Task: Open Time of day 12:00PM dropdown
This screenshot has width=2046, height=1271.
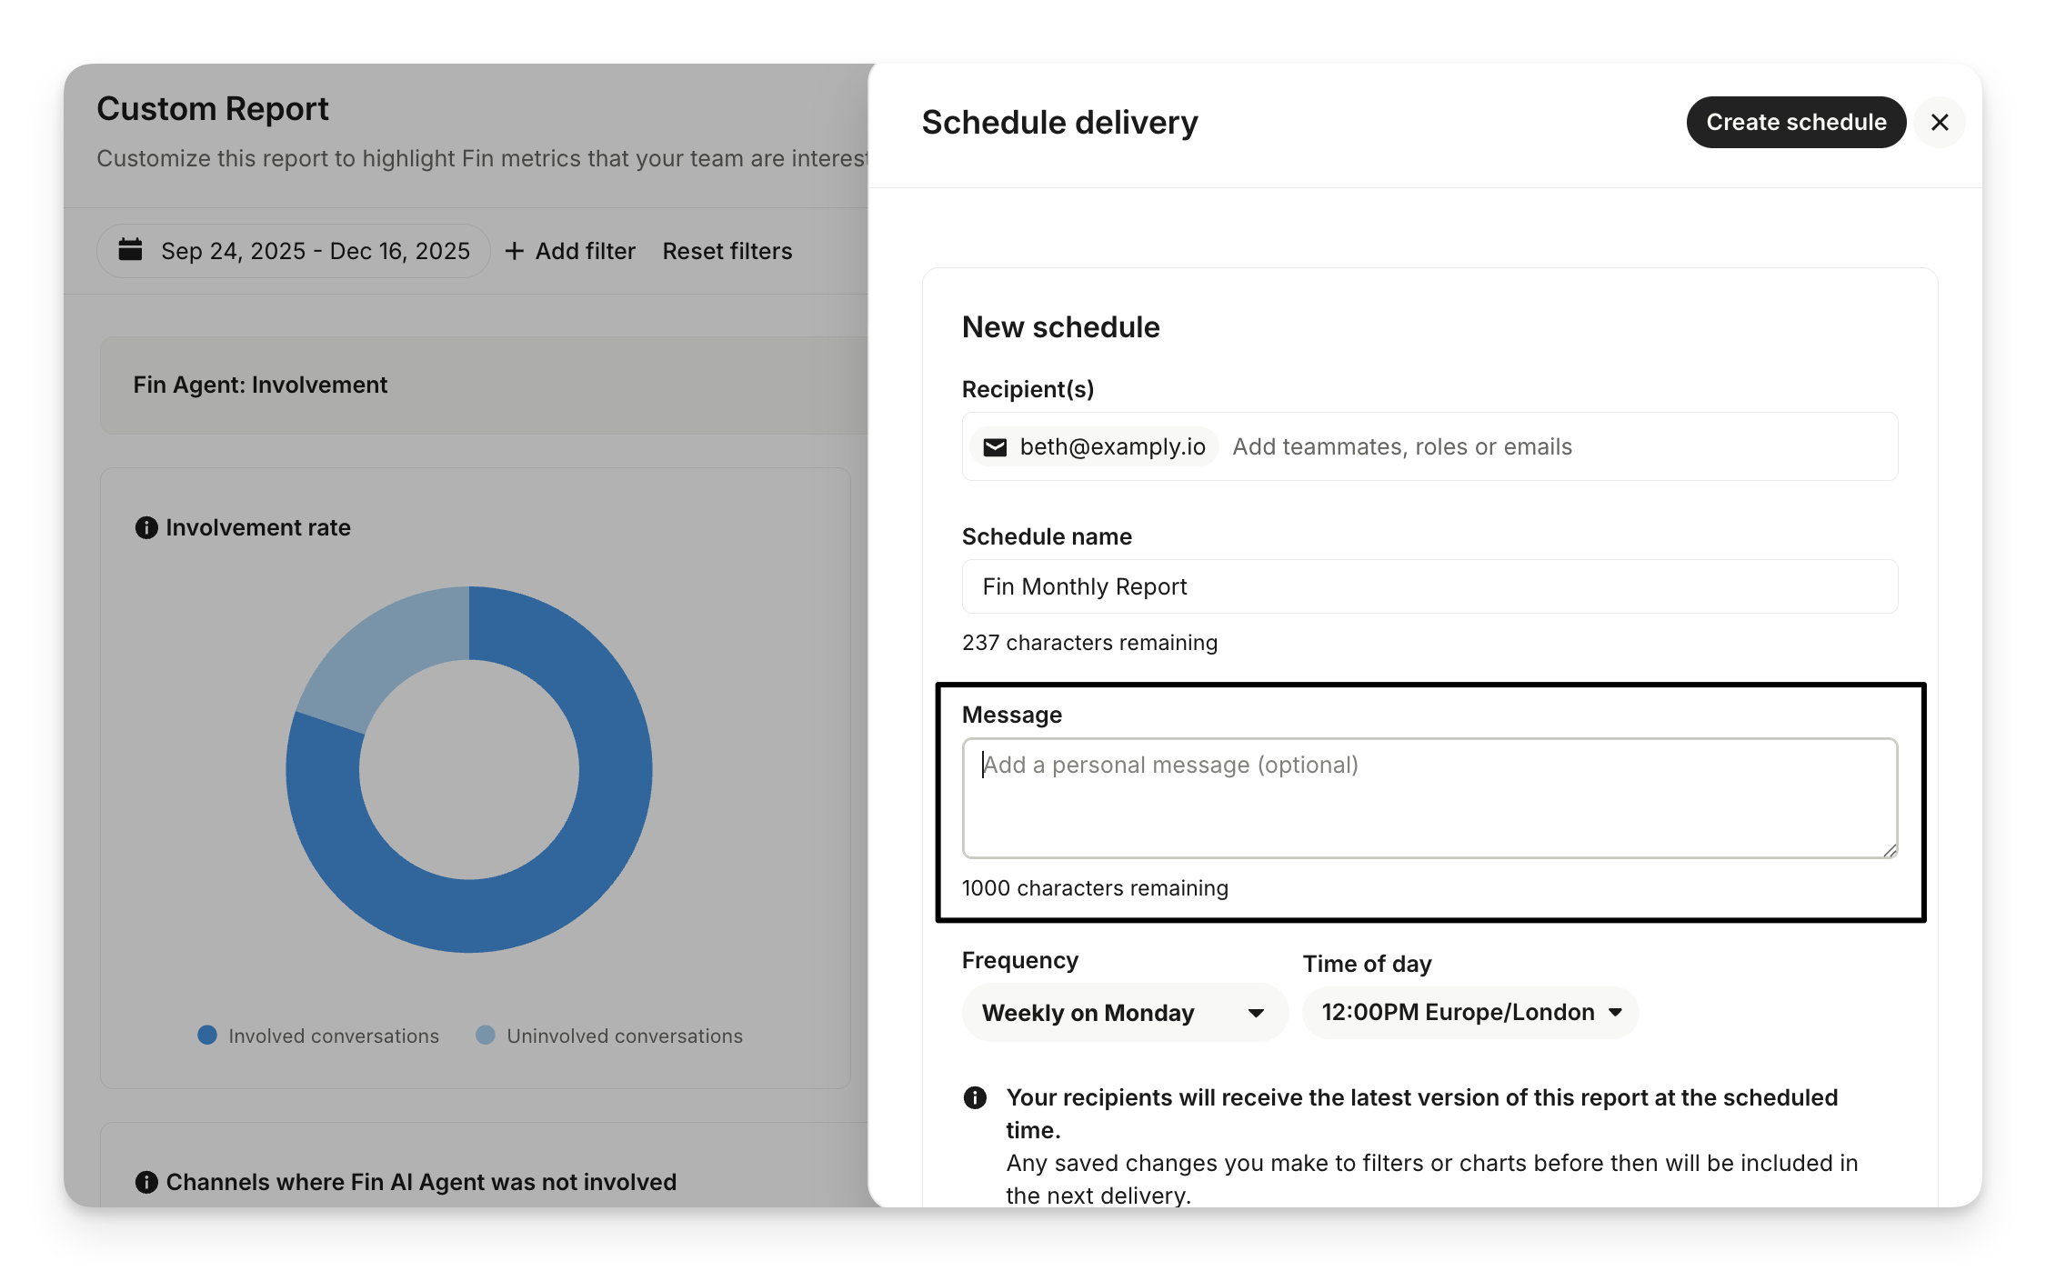Action: [1469, 1013]
